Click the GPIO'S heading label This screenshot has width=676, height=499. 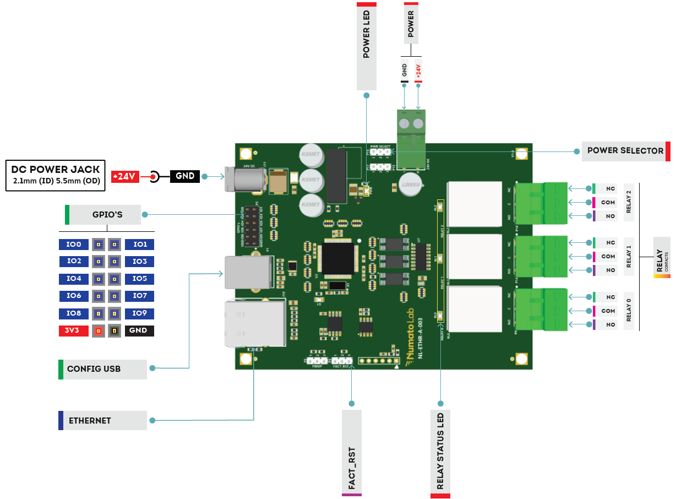coord(107,214)
